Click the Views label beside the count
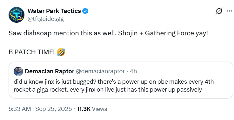 [100, 109]
